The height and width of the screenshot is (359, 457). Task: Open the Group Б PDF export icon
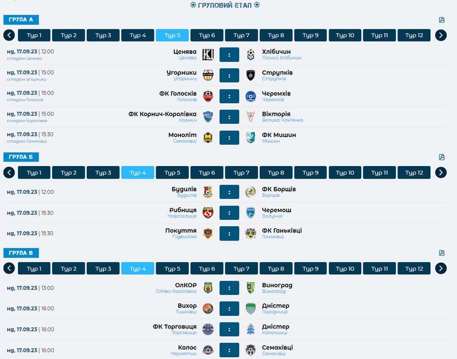coord(442,157)
